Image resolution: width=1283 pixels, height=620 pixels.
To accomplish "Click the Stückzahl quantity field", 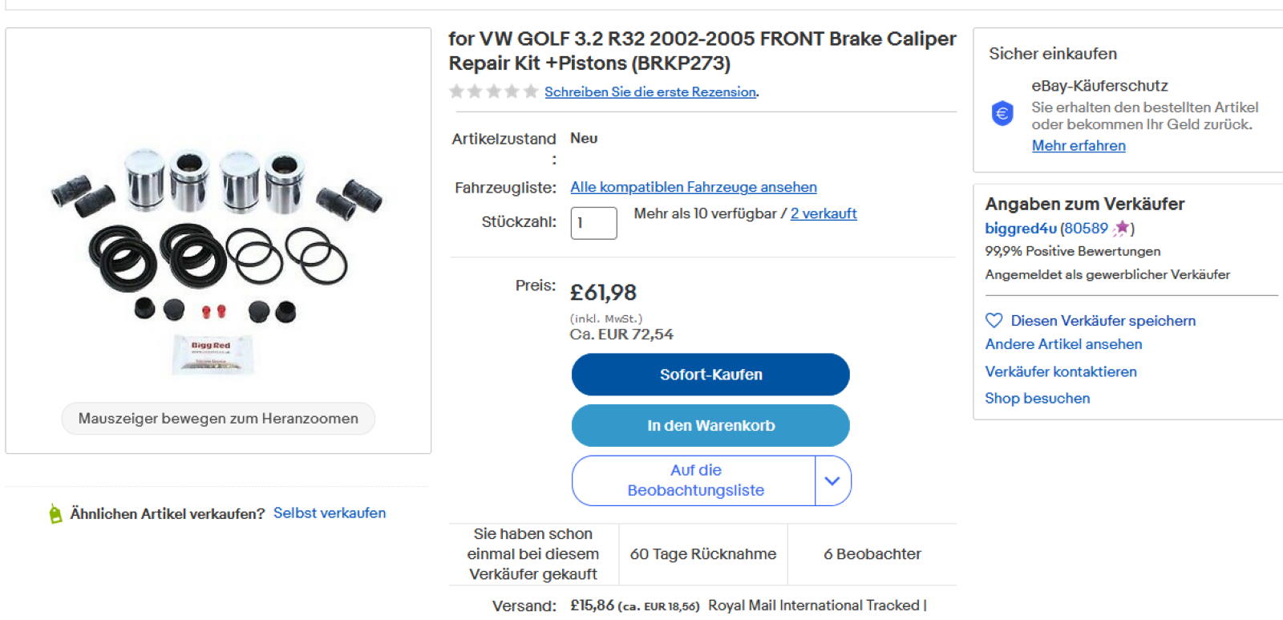I will [x=593, y=223].
